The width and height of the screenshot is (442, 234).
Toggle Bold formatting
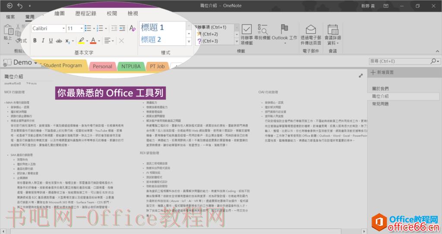tap(35, 41)
